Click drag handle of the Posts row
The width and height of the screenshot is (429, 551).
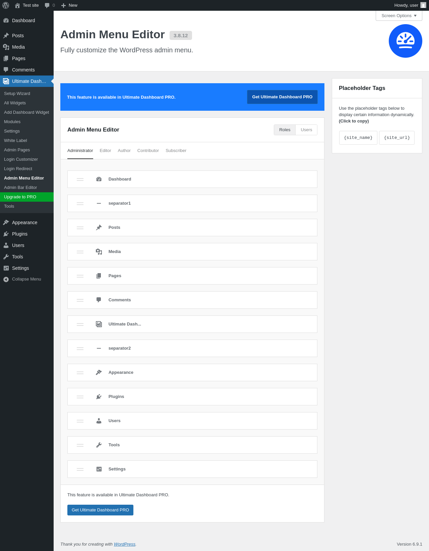click(x=80, y=228)
